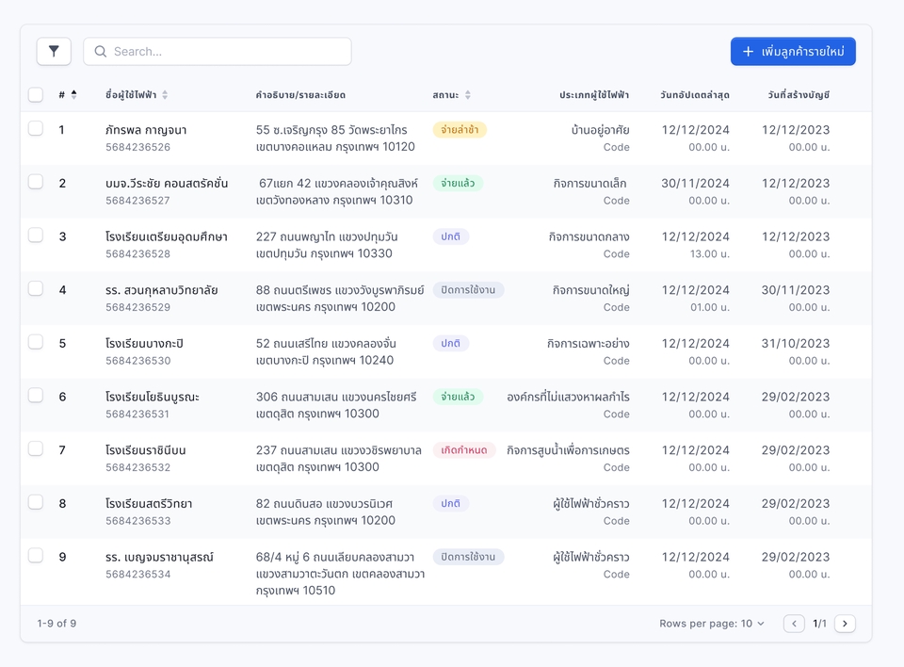The height and width of the screenshot is (667, 904).
Task: Toggle the select-all header checkbox
Action: tap(36, 94)
